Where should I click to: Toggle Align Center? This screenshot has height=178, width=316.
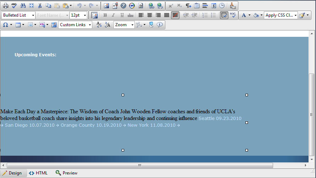click(150, 15)
